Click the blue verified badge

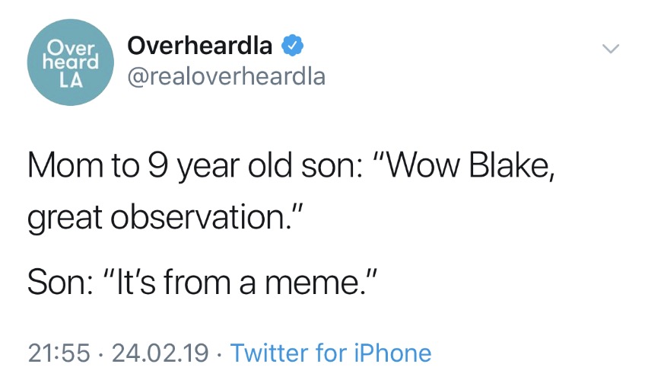(x=293, y=45)
